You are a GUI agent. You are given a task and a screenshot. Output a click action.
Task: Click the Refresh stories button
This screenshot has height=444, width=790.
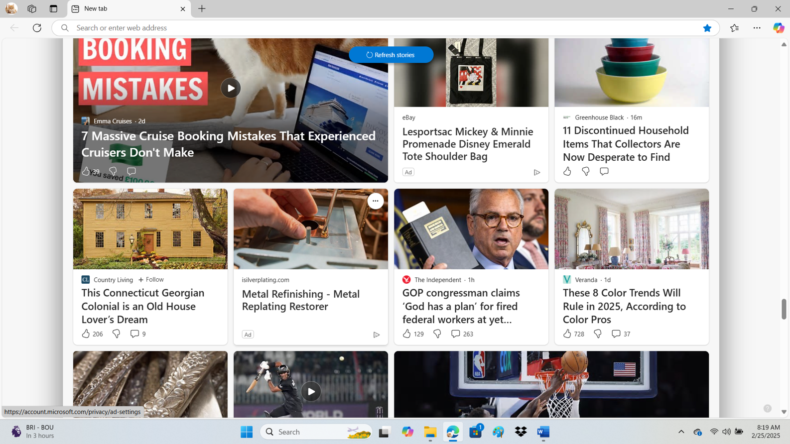[391, 55]
